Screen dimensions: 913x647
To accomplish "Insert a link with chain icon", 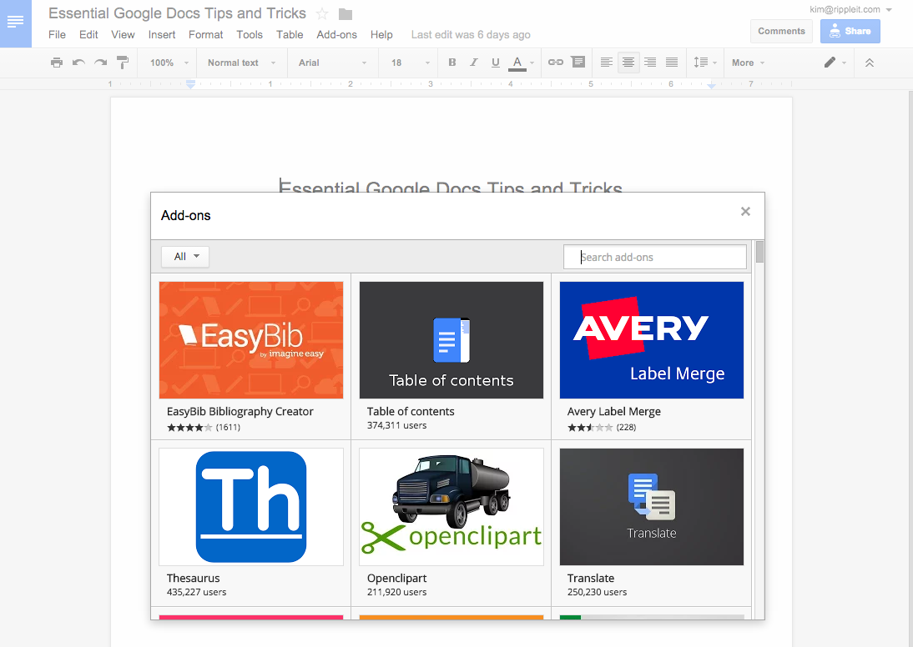I will click(x=556, y=63).
